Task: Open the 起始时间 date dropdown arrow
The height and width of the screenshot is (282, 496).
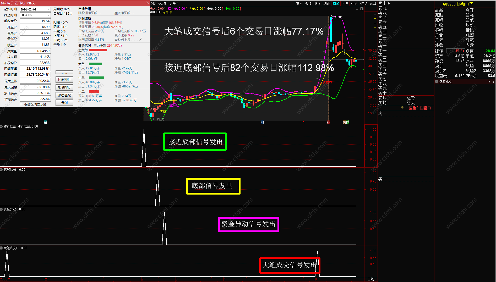Action: 48,9
